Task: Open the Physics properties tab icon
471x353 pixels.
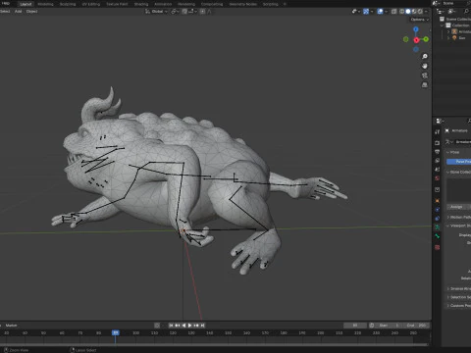Action: point(438,210)
